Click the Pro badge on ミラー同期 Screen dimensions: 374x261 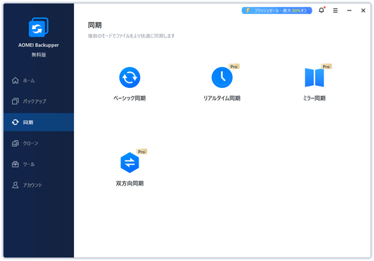[326, 66]
